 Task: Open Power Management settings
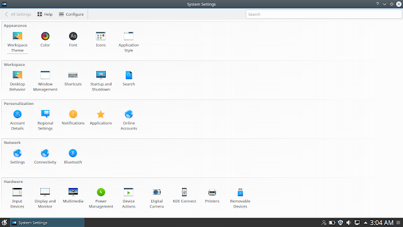pyautogui.click(x=101, y=198)
